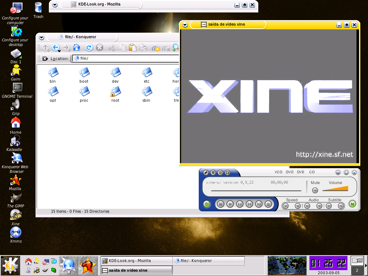The image size is (368, 276).
Task: Open the Gaim desktop icon
Action: (16, 73)
